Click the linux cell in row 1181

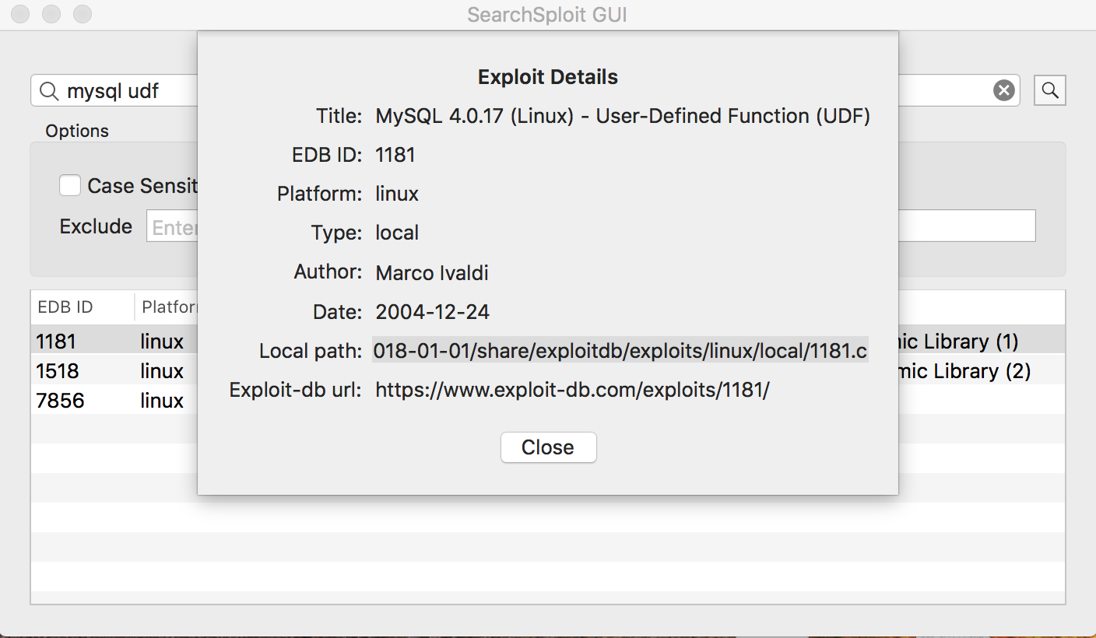tap(162, 341)
